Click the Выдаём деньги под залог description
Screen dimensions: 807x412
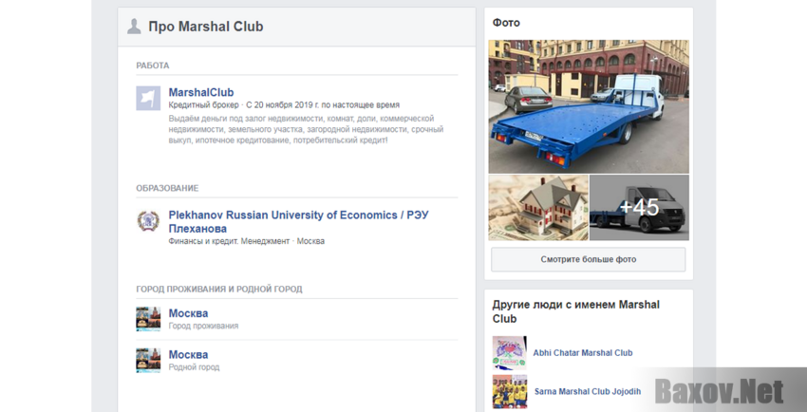click(306, 129)
